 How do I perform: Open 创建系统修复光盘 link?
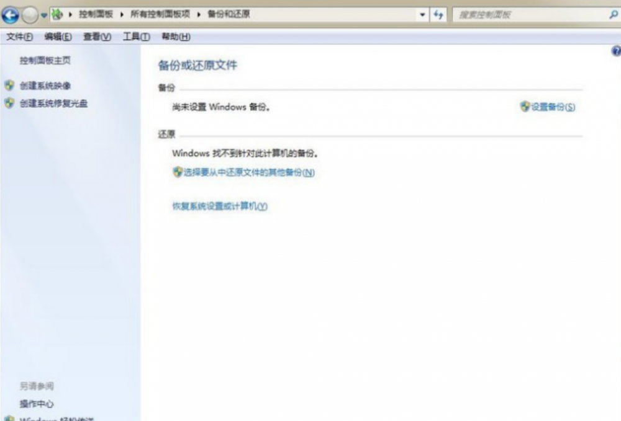[53, 104]
